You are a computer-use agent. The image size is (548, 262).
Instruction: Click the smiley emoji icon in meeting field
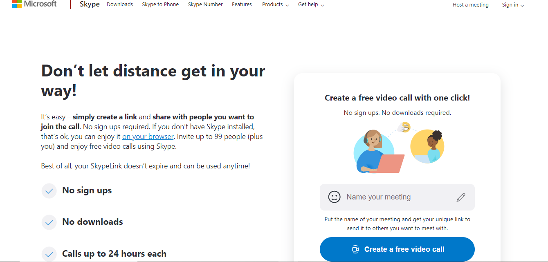click(x=334, y=197)
